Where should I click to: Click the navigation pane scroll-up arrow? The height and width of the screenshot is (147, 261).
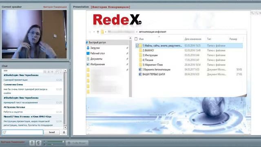click(130, 38)
